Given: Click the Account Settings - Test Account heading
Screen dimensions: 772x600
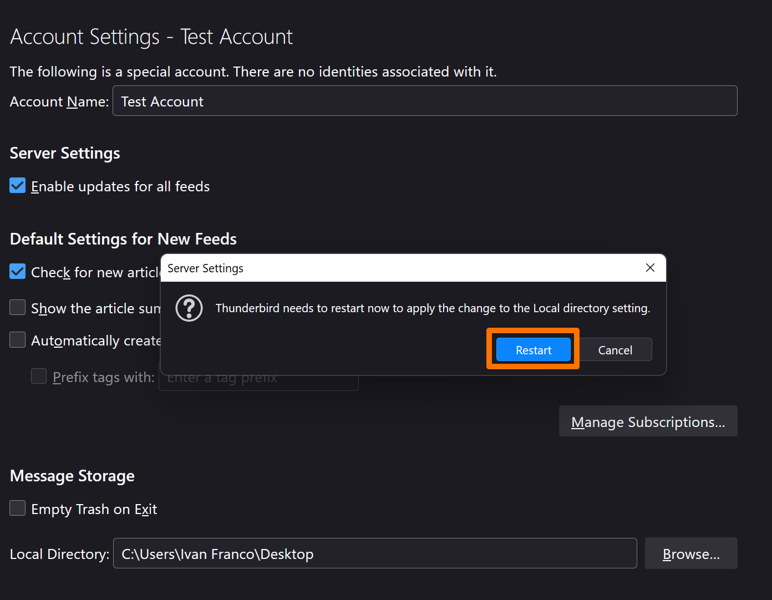Looking at the screenshot, I should [x=151, y=37].
